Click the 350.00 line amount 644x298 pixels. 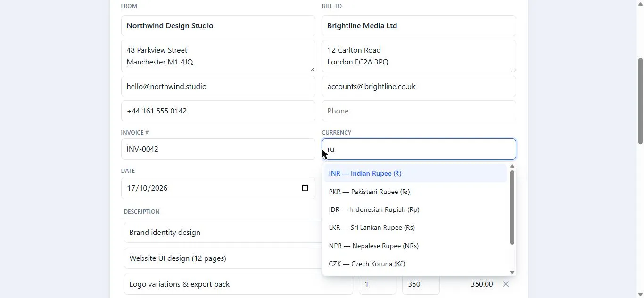click(481, 284)
